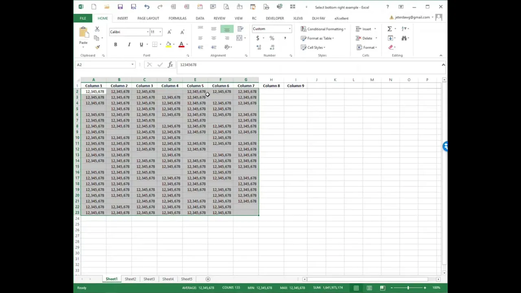Open Find & Select binoculars
521x293 pixels.
pyautogui.click(x=404, y=38)
